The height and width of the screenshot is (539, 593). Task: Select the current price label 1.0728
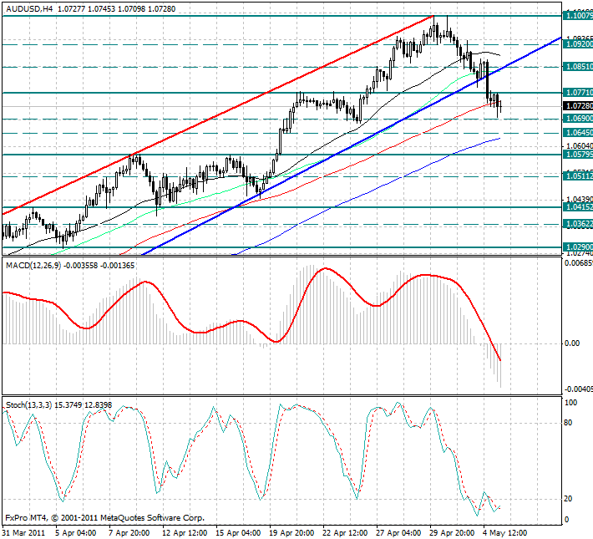578,106
